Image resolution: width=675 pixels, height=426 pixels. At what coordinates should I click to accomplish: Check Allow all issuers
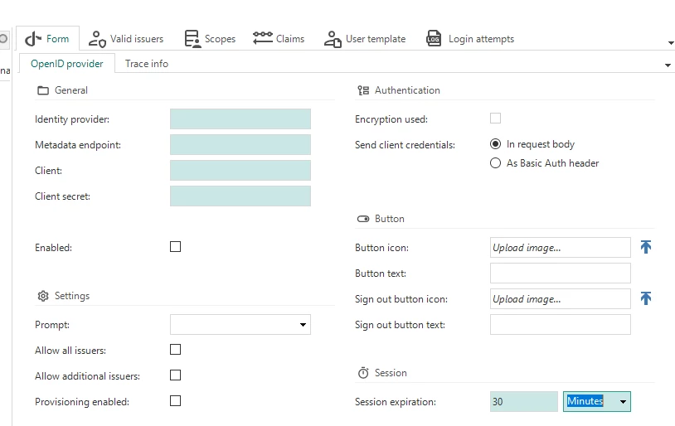(x=175, y=350)
